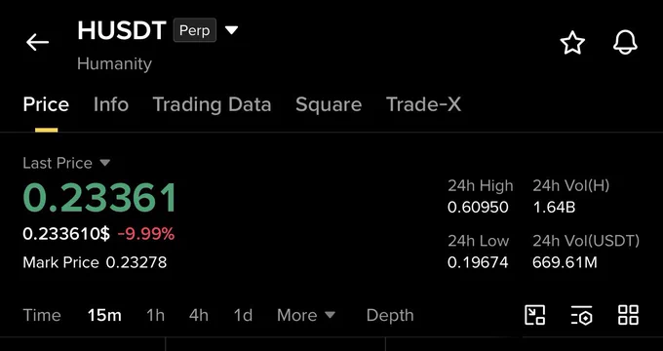Image resolution: width=663 pixels, height=351 pixels.
Task: Open chart indicator settings icon
Action: pyautogui.click(x=581, y=315)
